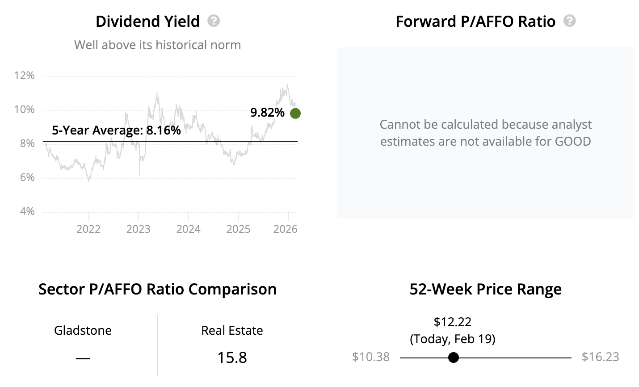Click the 4% gridline label on the y-axis
The image size is (639, 387).
27,211
